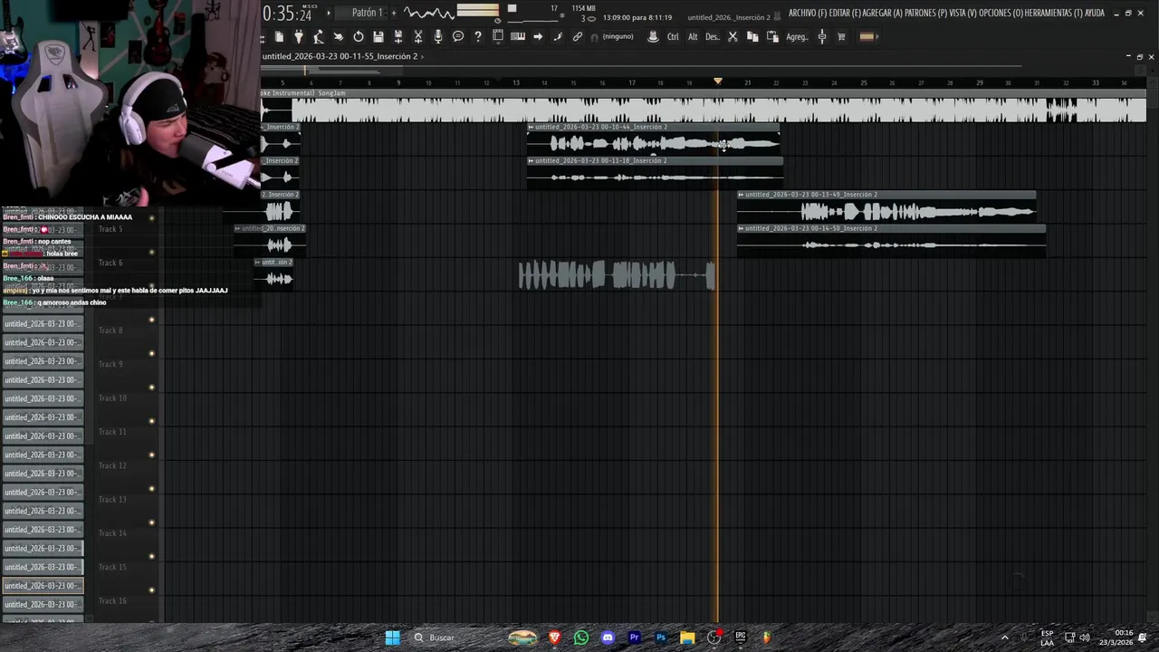The width and height of the screenshot is (1159, 652).
Task: Click the Track 9 label
Action: (110, 364)
